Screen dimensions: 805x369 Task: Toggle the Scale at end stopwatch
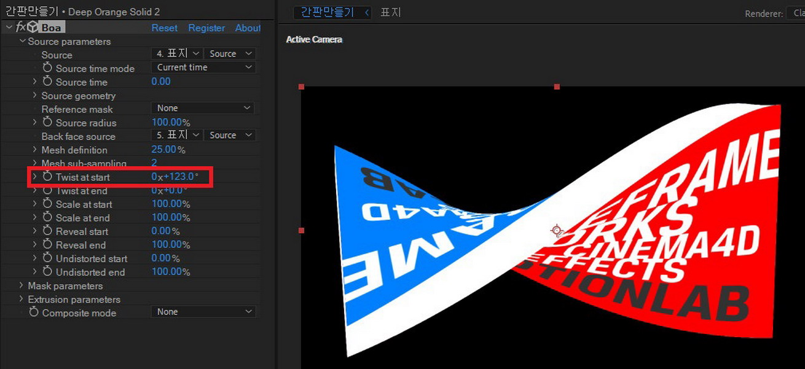47,217
